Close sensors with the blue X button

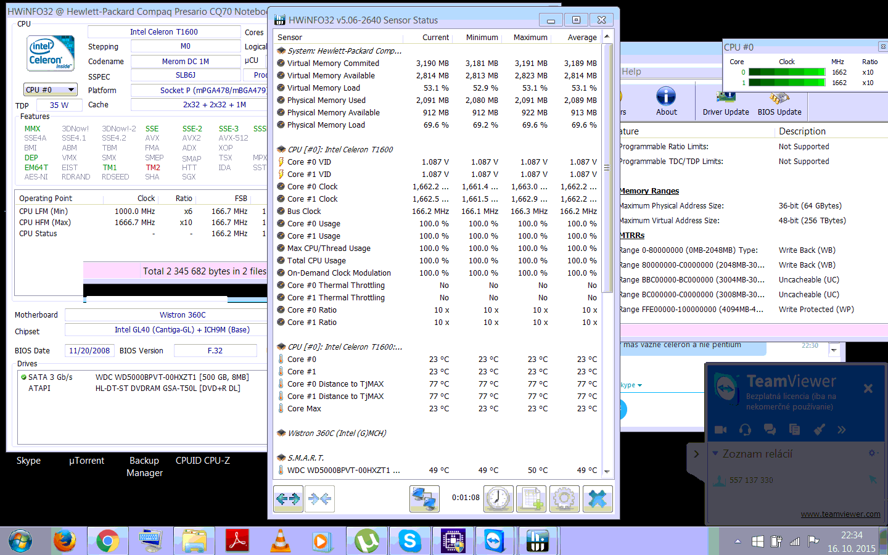point(598,498)
